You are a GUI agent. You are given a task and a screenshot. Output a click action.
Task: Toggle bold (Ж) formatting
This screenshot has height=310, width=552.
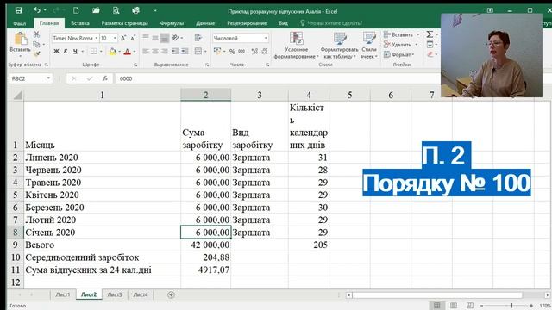[x=56, y=52]
